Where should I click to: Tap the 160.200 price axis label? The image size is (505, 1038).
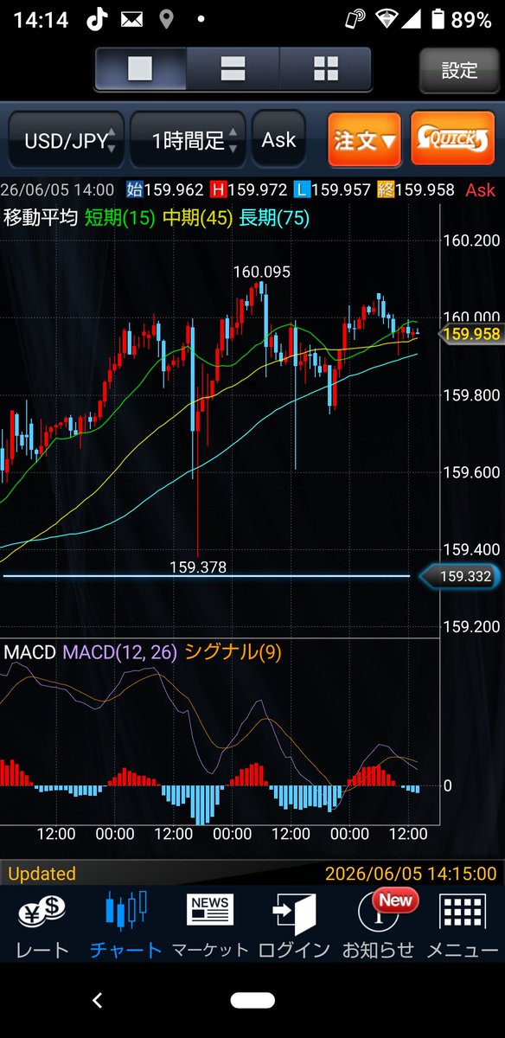tap(470, 240)
